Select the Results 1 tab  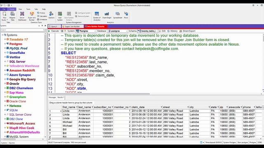pos(61,97)
